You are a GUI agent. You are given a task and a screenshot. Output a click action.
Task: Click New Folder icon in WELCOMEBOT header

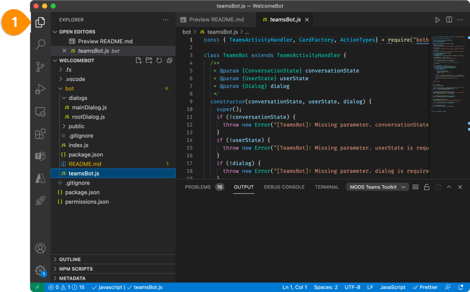(148, 60)
